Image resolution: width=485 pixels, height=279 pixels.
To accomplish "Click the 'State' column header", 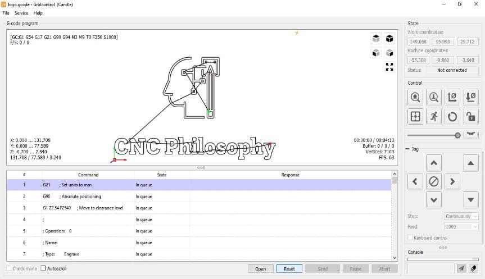I will point(162,175).
